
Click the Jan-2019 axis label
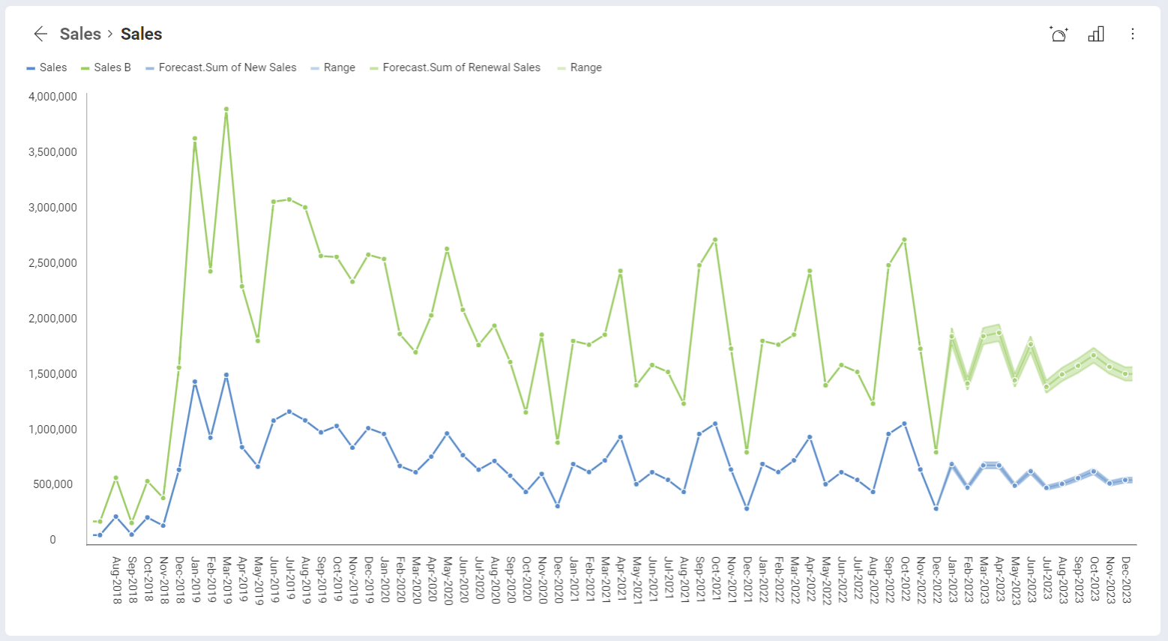(x=195, y=580)
